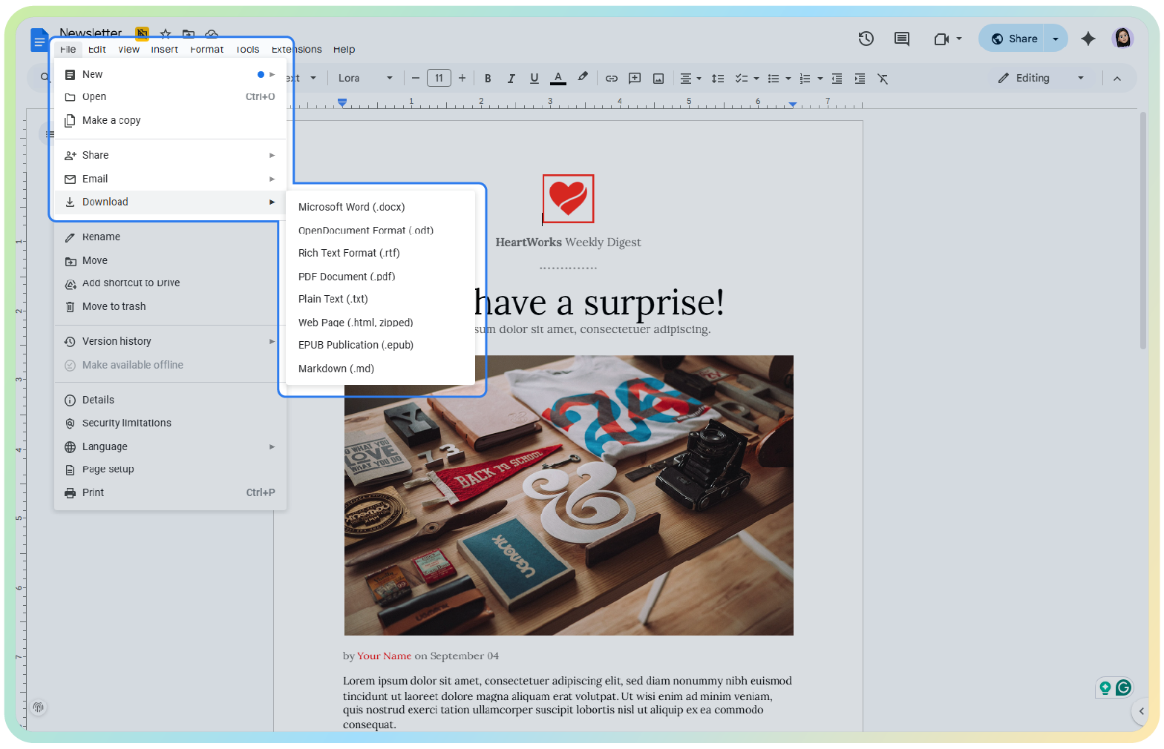Click the Gemini sparkle icon

click(1088, 39)
